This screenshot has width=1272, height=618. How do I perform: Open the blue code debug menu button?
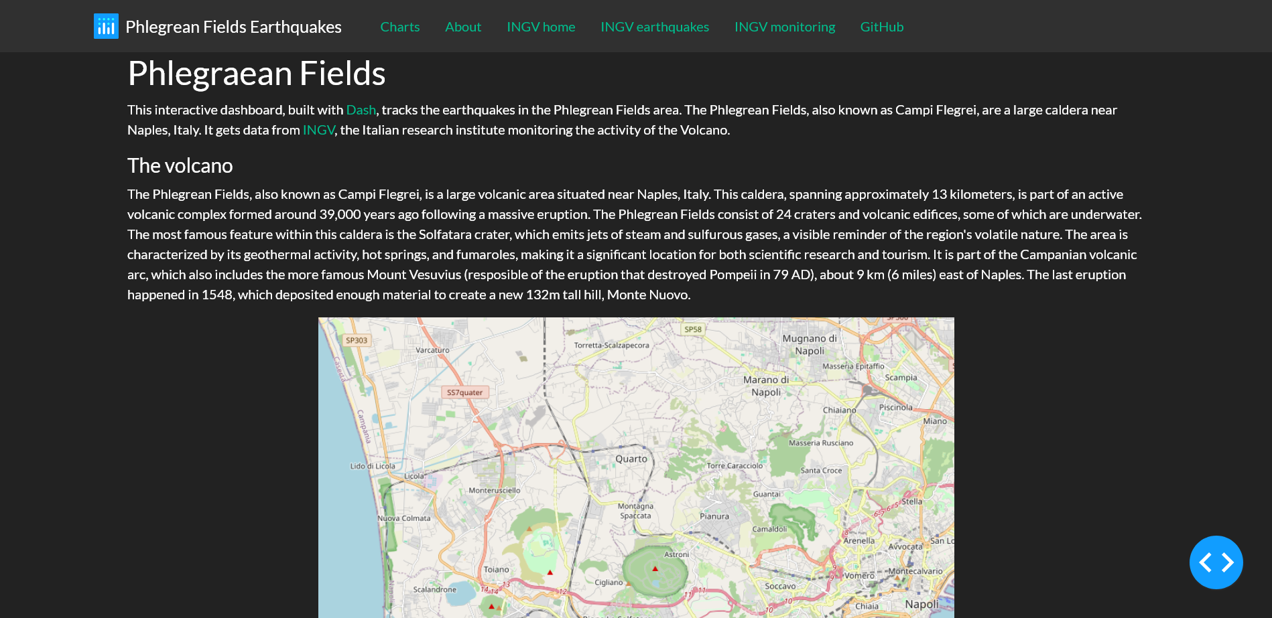[1216, 562]
